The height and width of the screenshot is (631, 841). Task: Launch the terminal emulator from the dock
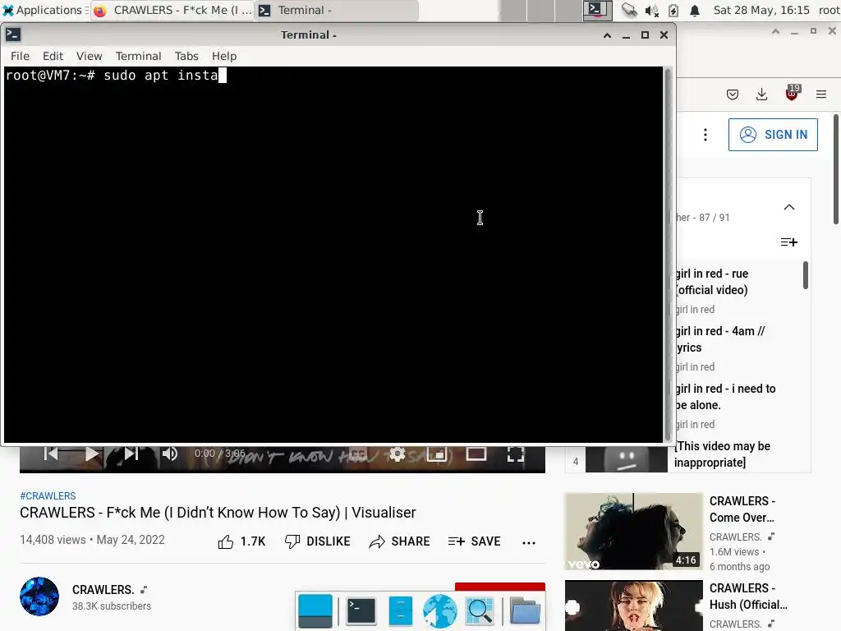click(361, 611)
